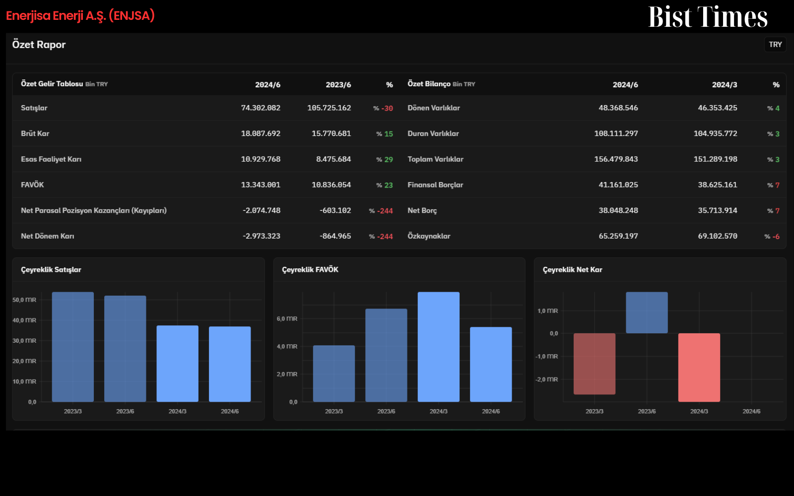Image resolution: width=794 pixels, height=496 pixels.
Task: Click the Enerjisa Enerji A.Ş. (ENJSA) title
Action: pos(80,16)
